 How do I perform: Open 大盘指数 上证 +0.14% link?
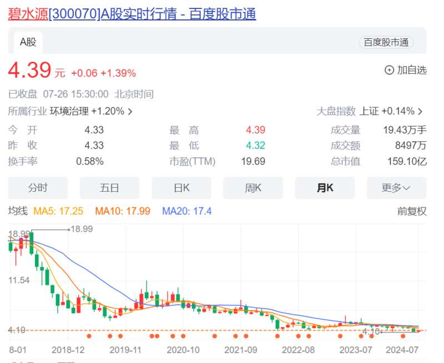pos(370,111)
